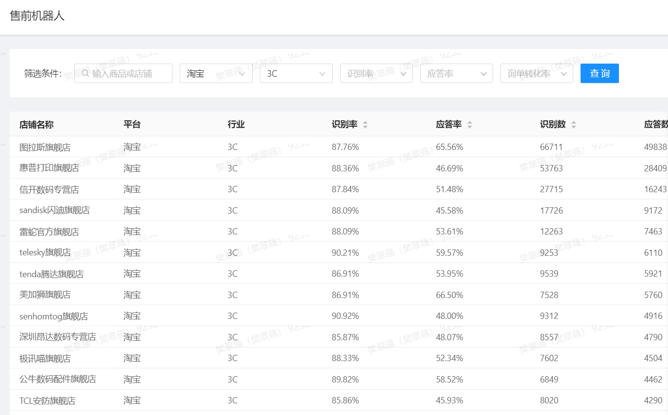Click the 查询 button

tap(599, 73)
